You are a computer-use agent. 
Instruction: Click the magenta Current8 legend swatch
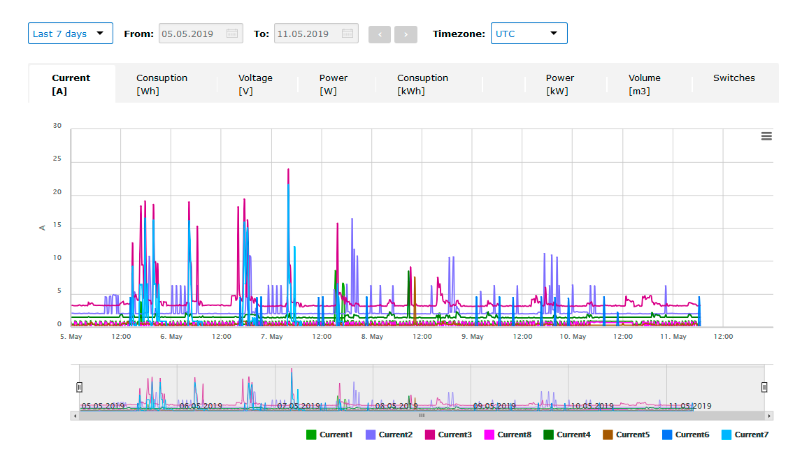point(489,435)
